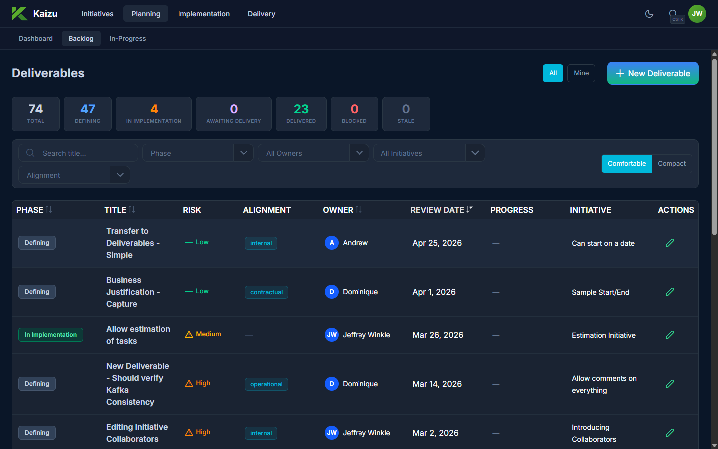Image resolution: width=718 pixels, height=449 pixels.
Task: Open search using the magnifier icon
Action: pyautogui.click(x=673, y=14)
